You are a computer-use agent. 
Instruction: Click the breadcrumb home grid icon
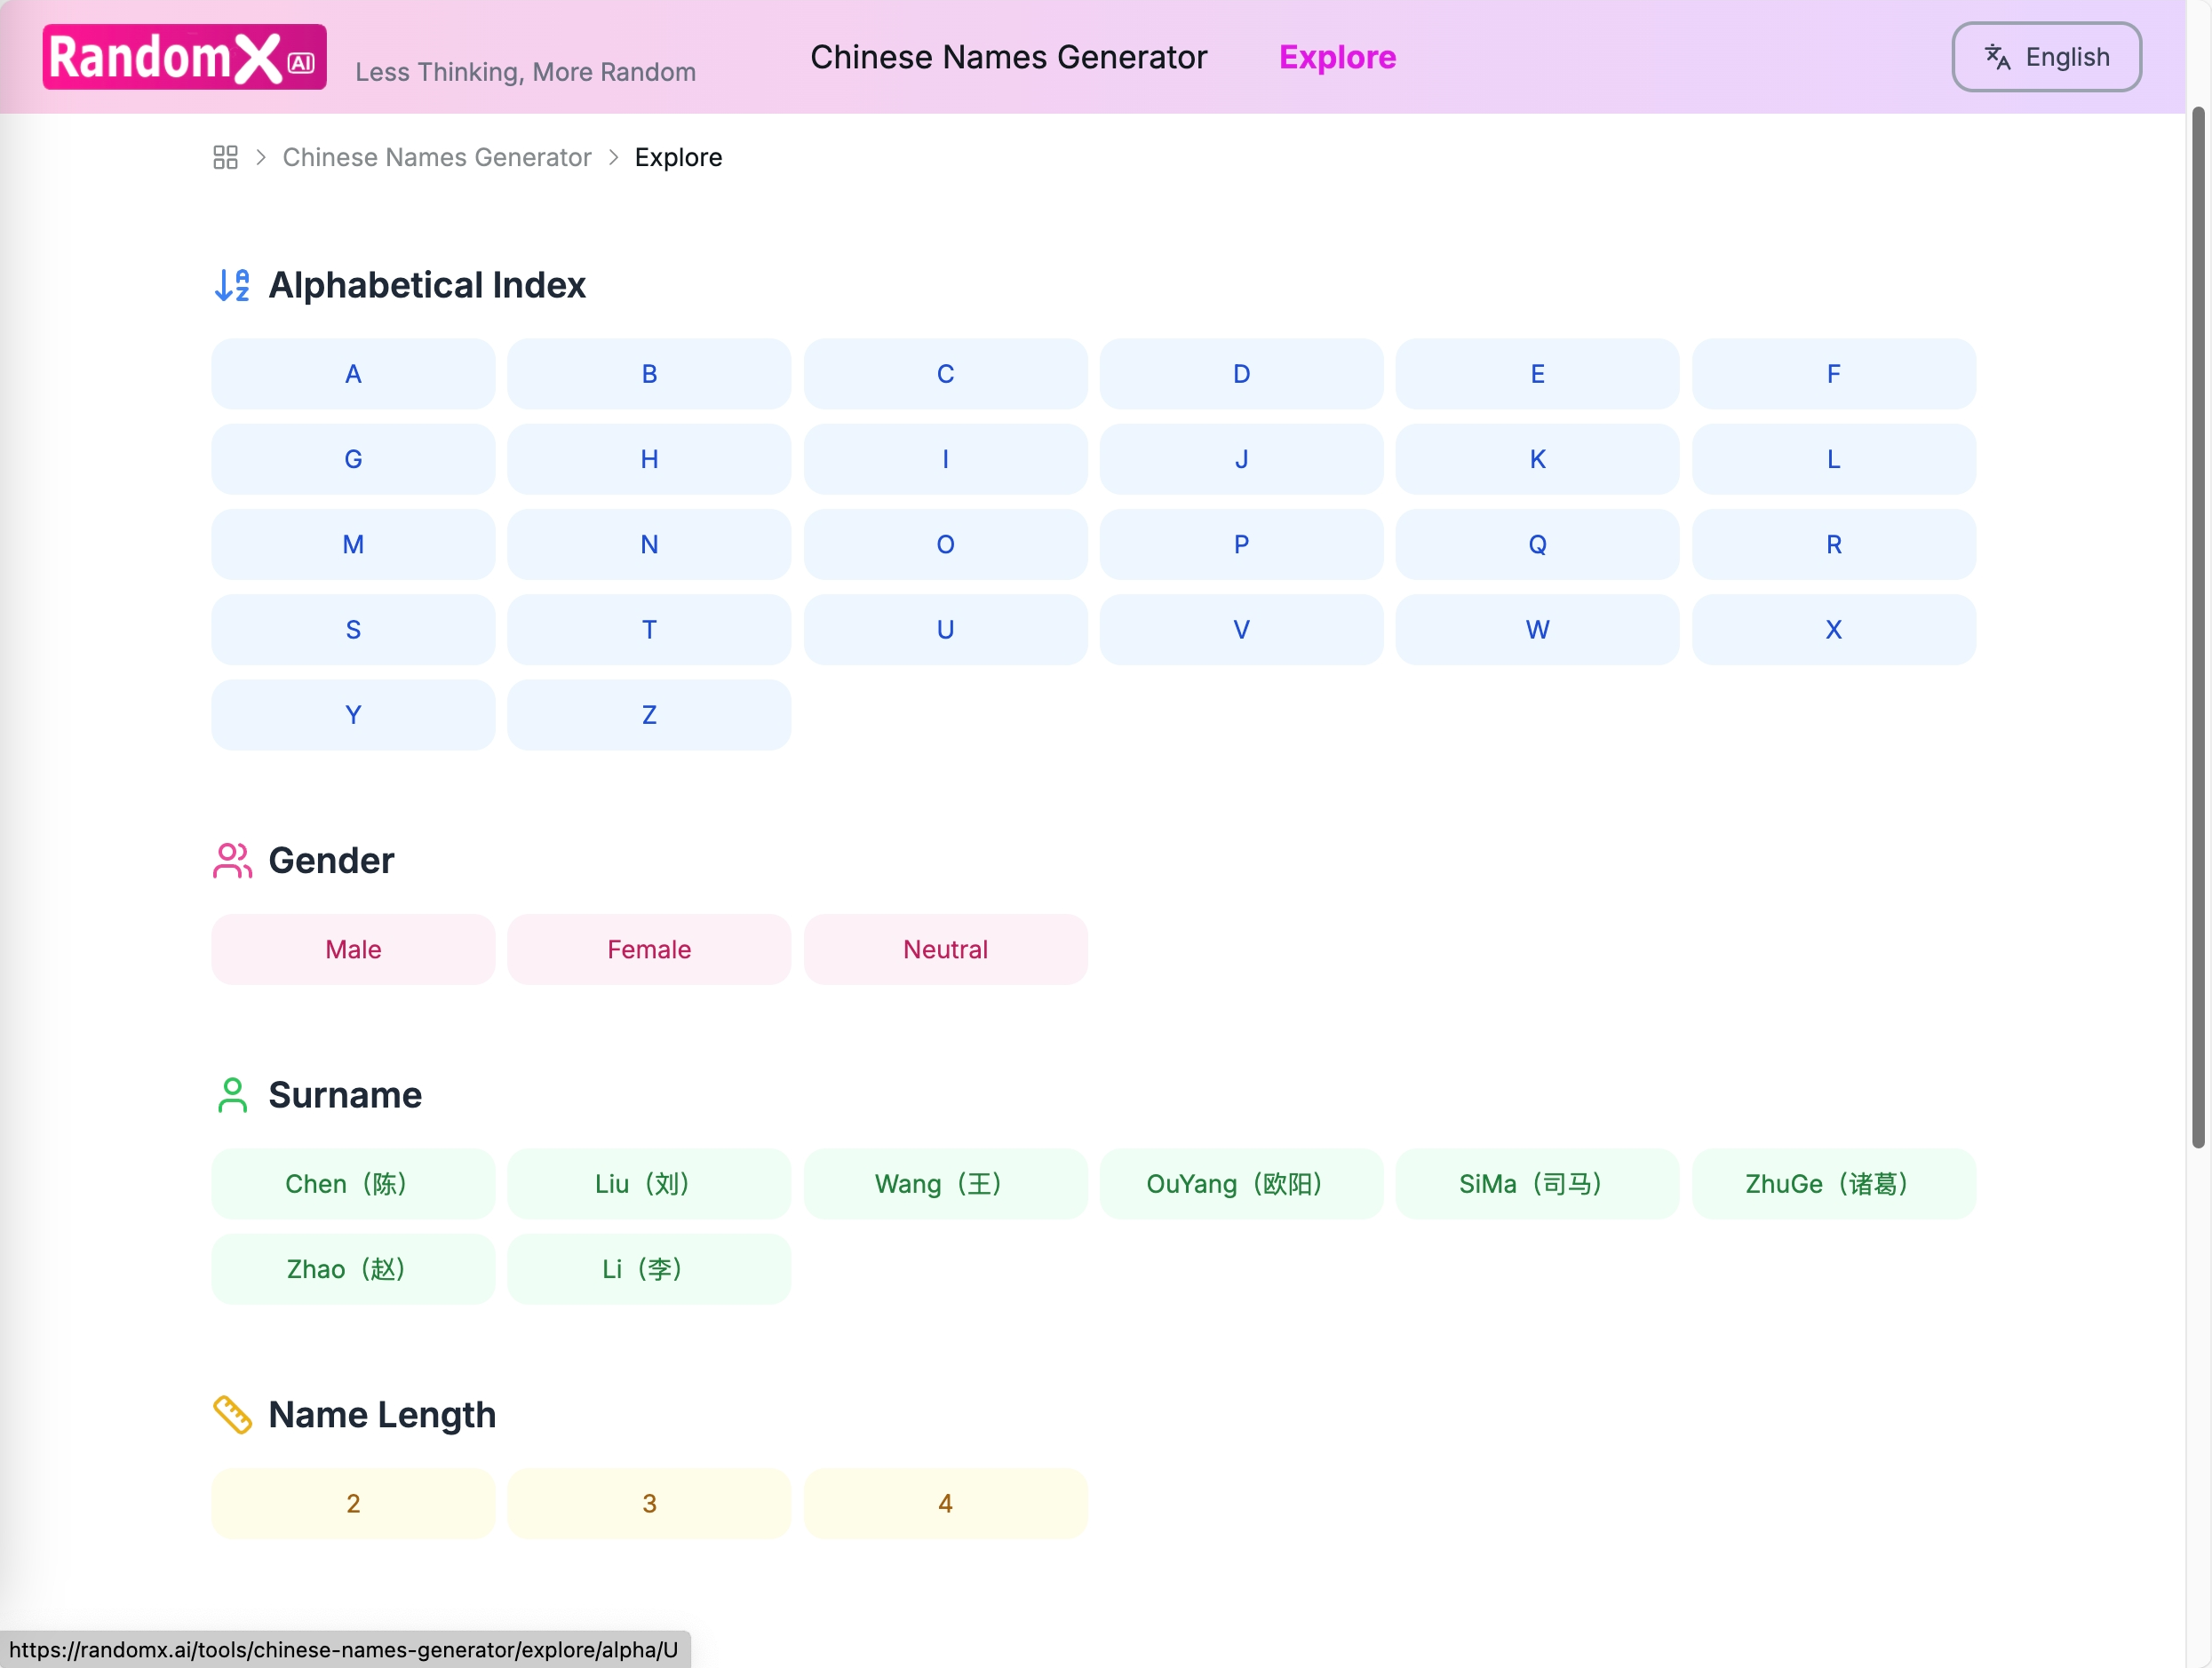pyautogui.click(x=225, y=157)
